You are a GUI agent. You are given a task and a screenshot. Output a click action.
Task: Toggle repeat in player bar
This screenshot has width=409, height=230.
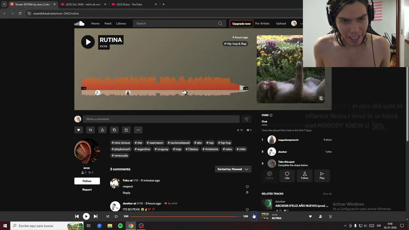[116, 216]
